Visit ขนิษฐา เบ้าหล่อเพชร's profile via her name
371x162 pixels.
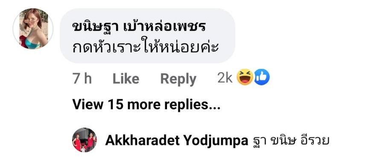click(138, 28)
